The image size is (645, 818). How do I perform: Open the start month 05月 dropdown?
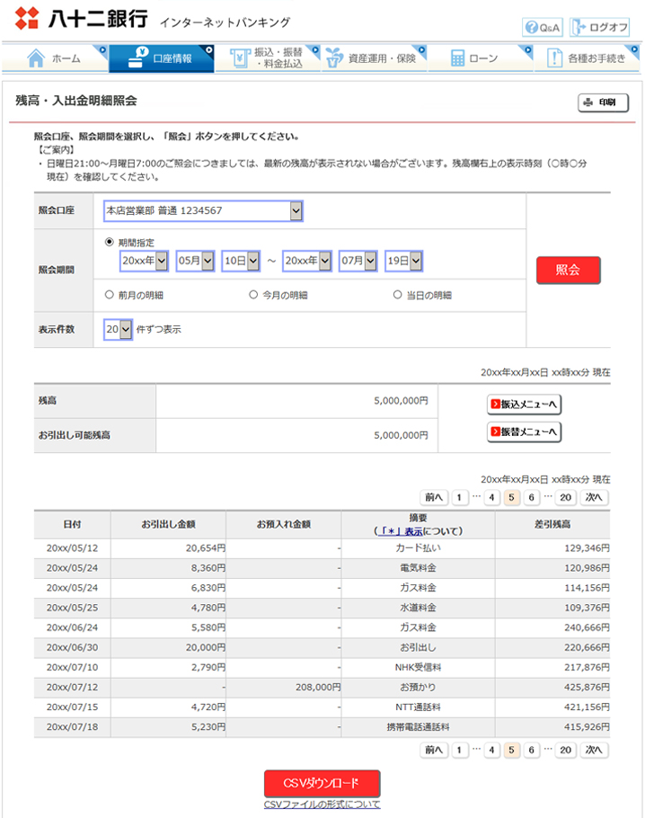195,261
